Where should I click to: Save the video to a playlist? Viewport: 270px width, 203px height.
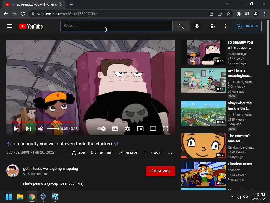(152, 153)
